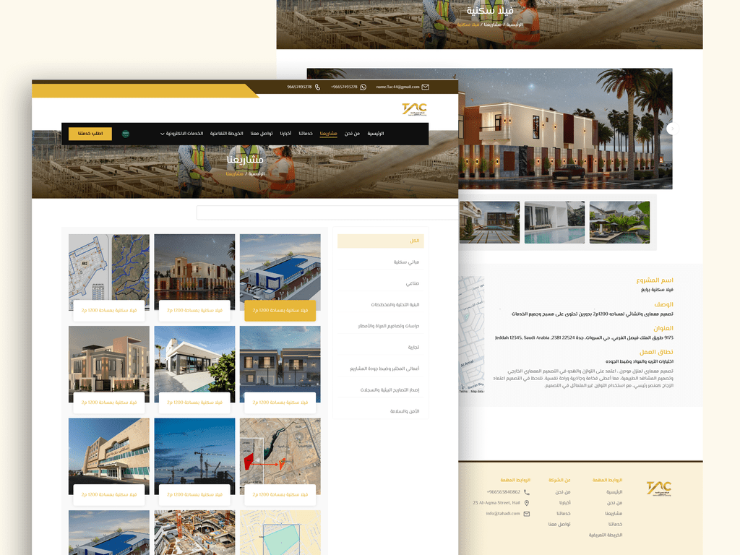Click the الرئيسية breadcrumb under the مشاريعنا title

[257, 173]
